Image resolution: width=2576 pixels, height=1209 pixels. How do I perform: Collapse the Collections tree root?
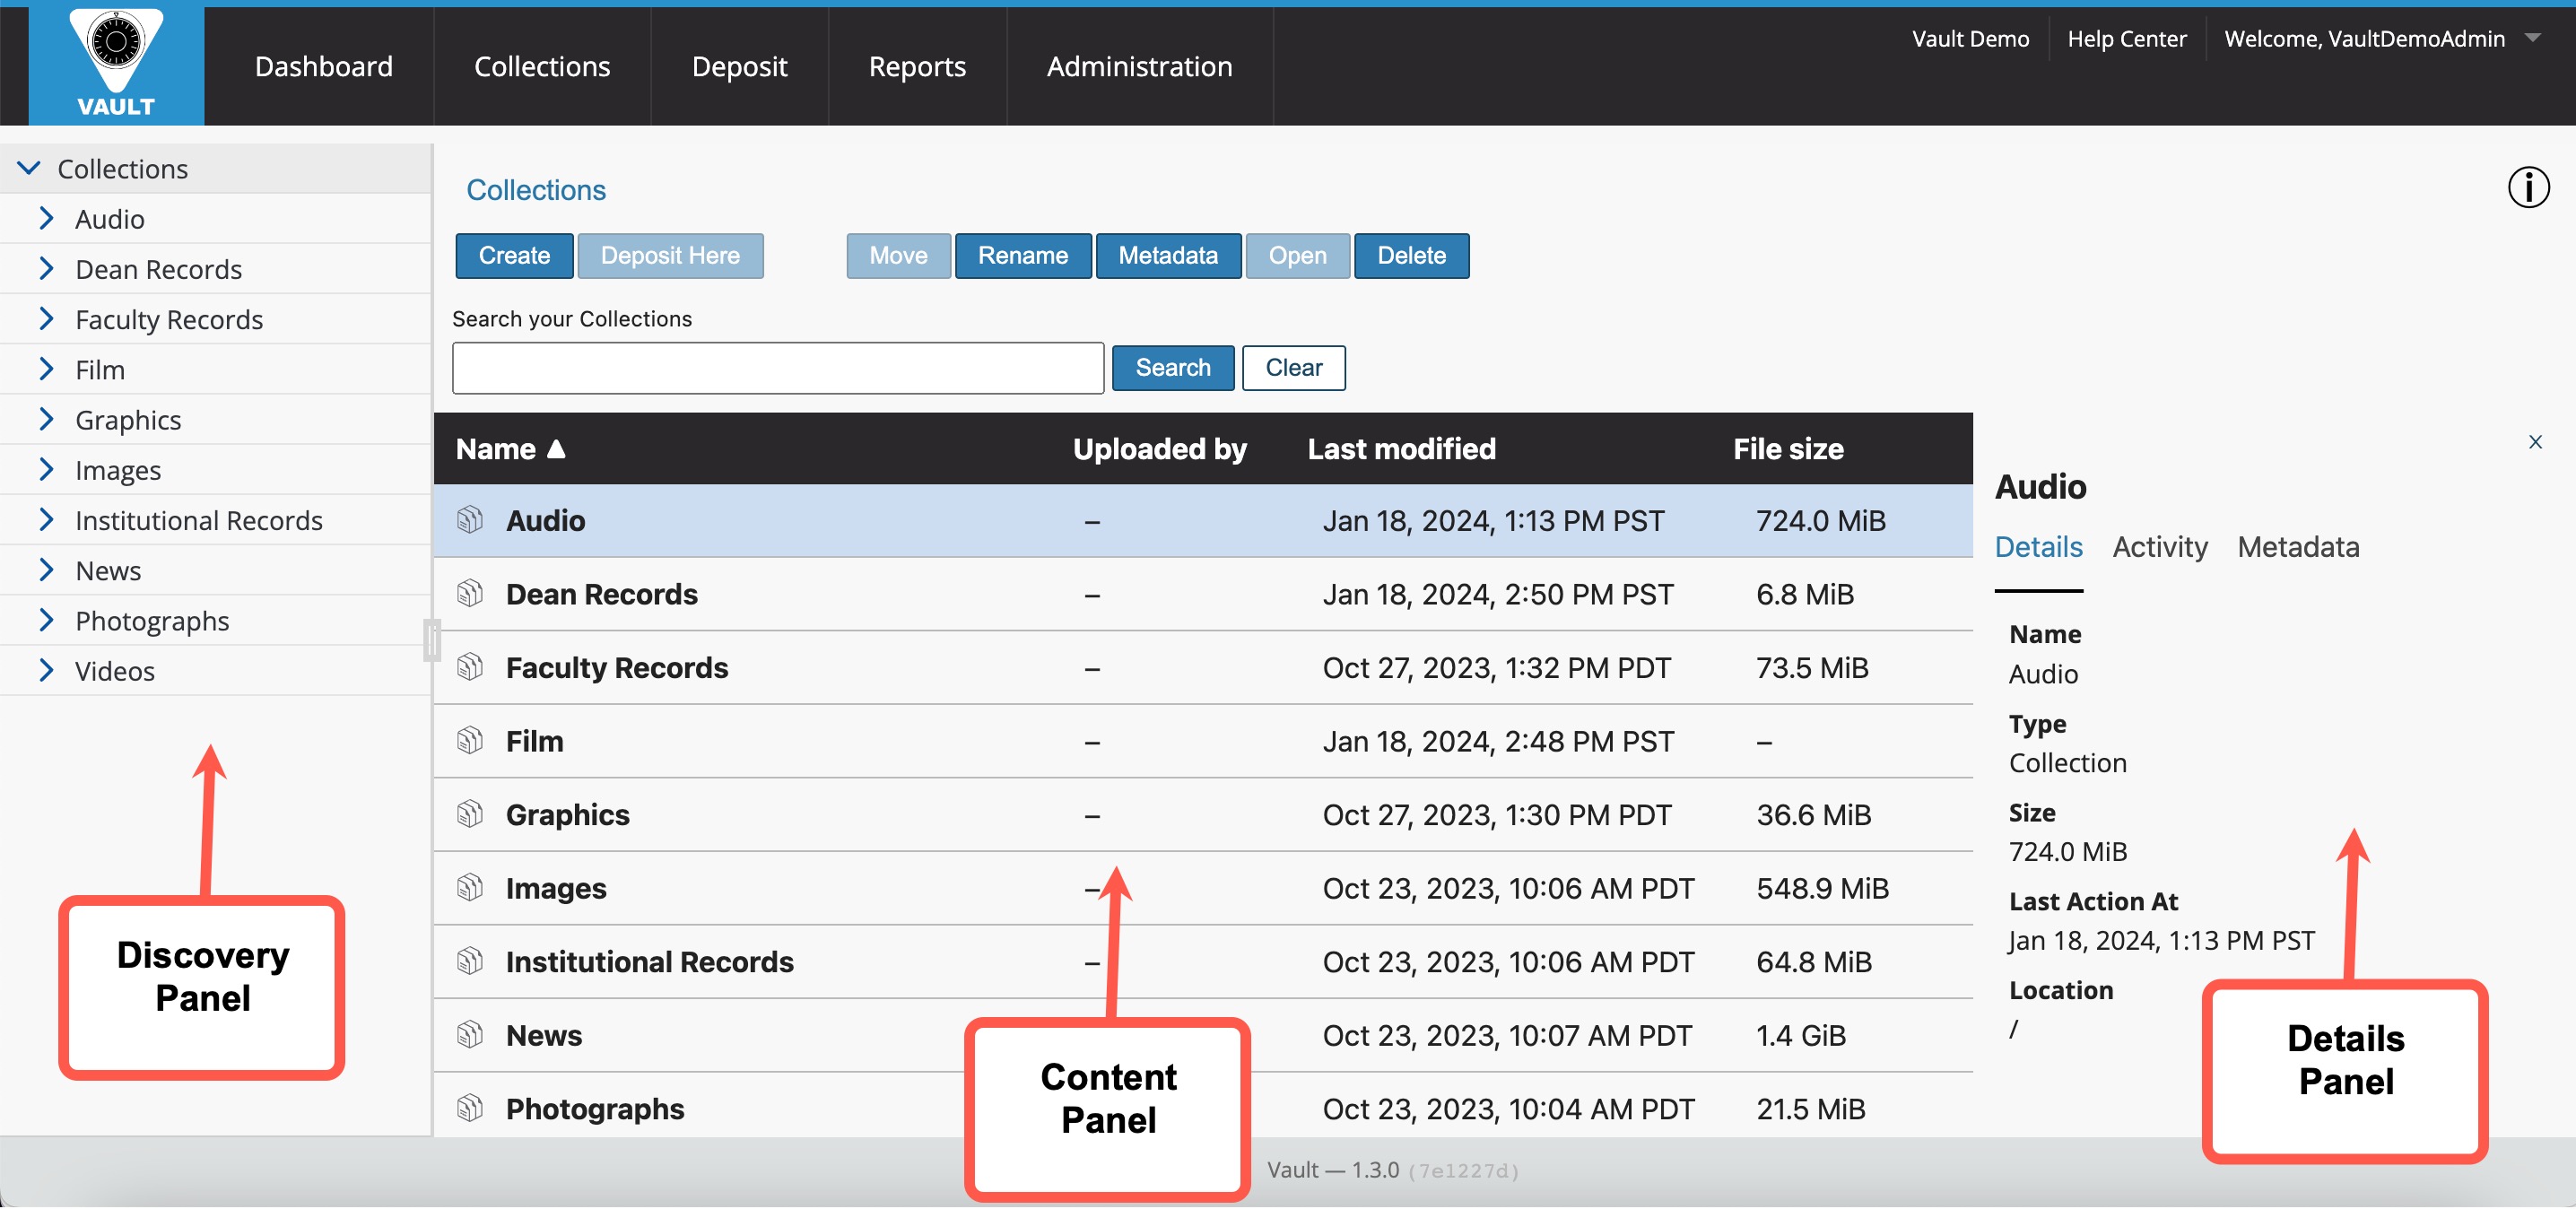tap(30, 168)
